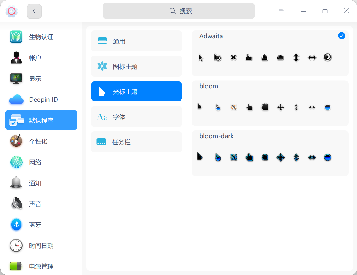Open the hamburger menu at top right
Screen dimensions: 357x275
pos(281,11)
